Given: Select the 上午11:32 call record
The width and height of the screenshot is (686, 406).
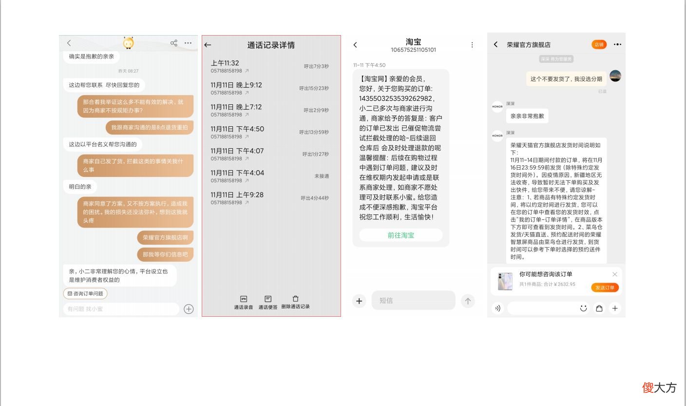Looking at the screenshot, I should pyautogui.click(x=270, y=66).
